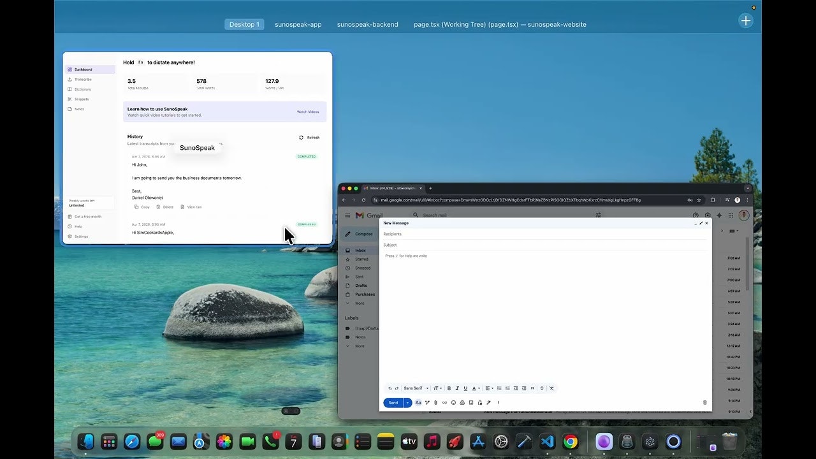Screen dimensions: 816x459
Task: Toggle bold formatting in Gmail compose
Action: coord(449,388)
